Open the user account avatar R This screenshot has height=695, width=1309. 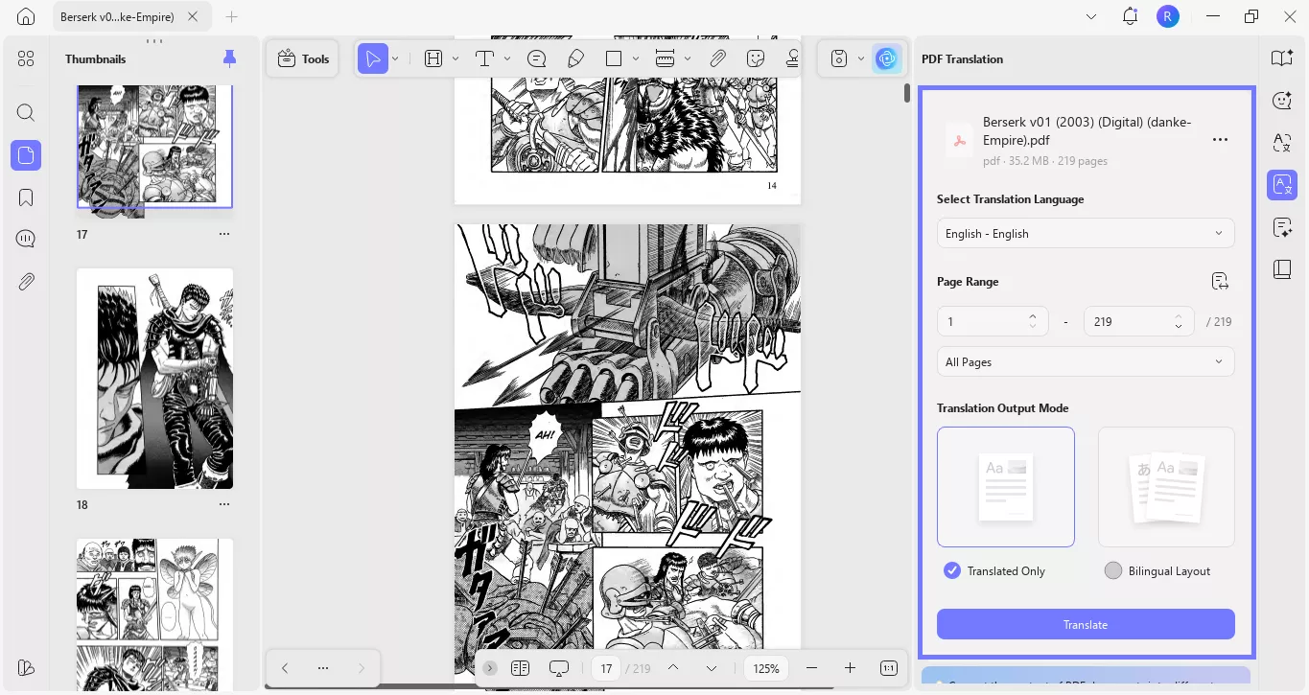tap(1167, 16)
